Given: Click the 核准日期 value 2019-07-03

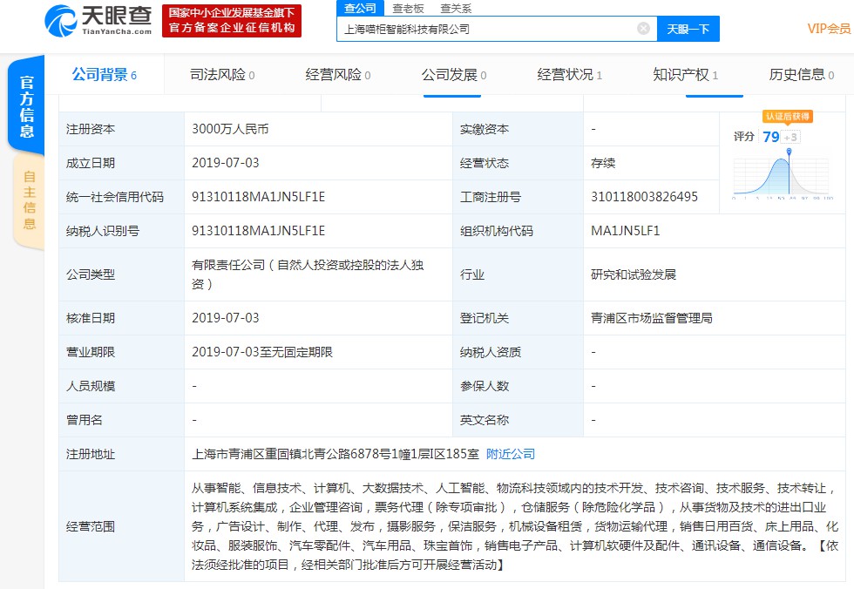Looking at the screenshot, I should [x=226, y=318].
